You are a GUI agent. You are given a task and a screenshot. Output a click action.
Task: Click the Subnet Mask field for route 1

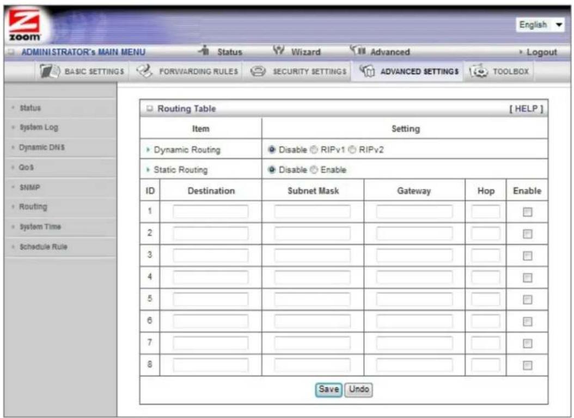tap(312, 212)
